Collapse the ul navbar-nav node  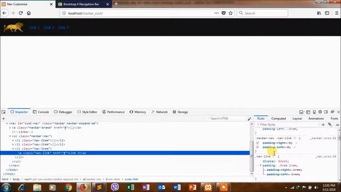tap(10, 136)
